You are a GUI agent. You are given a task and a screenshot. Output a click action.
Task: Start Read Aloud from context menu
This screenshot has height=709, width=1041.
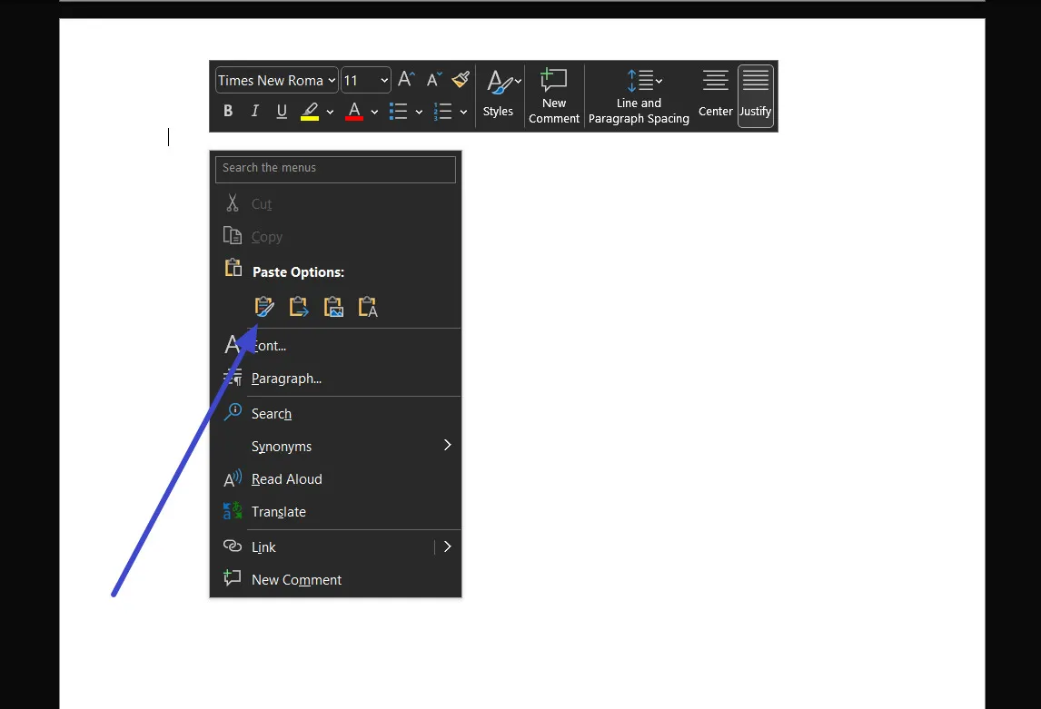pyautogui.click(x=335, y=478)
